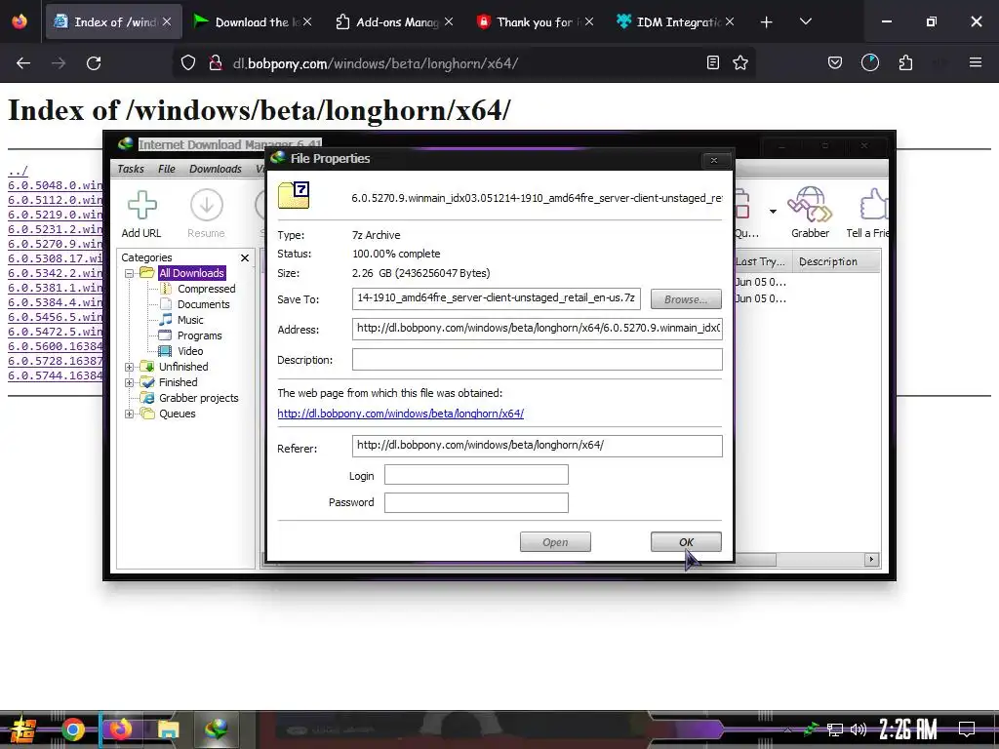Open the Grabber tool icon
999x749 pixels.
[810, 204]
